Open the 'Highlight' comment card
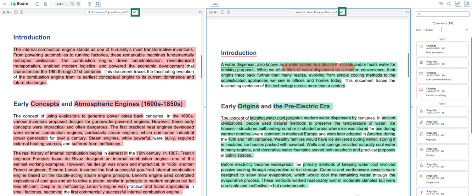 [x=442, y=136]
